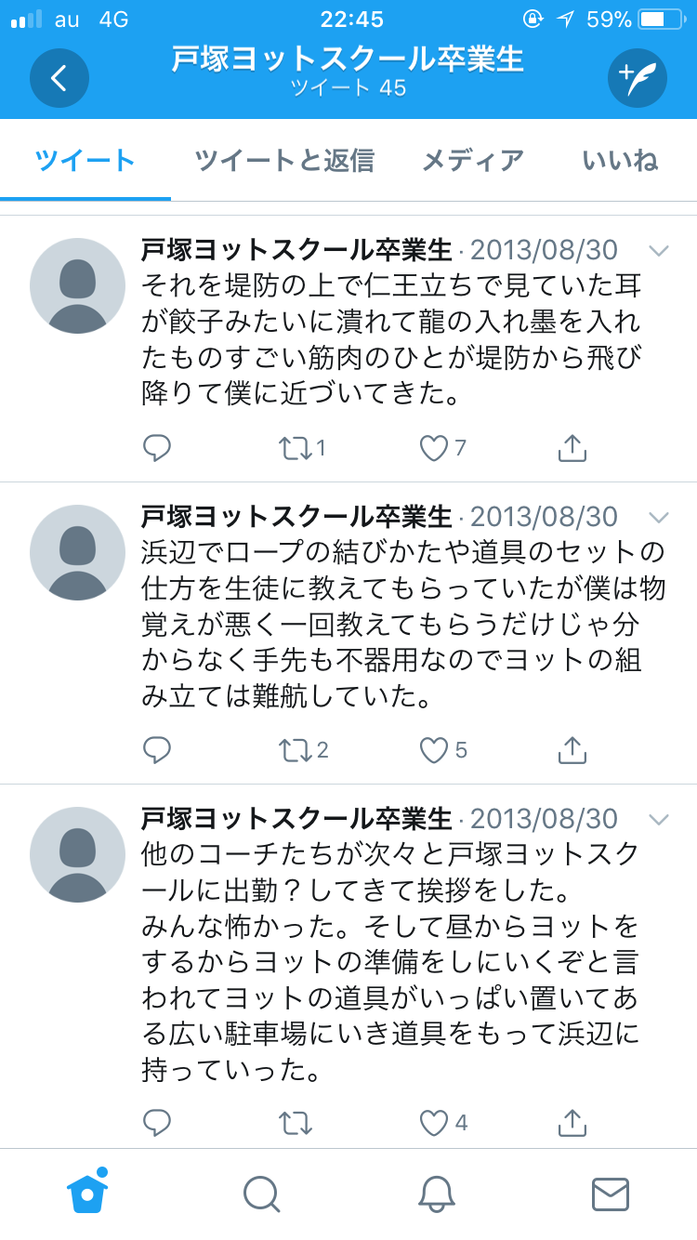Open the Search tab from the bottom bar
The width and height of the screenshot is (697, 1240).
click(x=261, y=1195)
